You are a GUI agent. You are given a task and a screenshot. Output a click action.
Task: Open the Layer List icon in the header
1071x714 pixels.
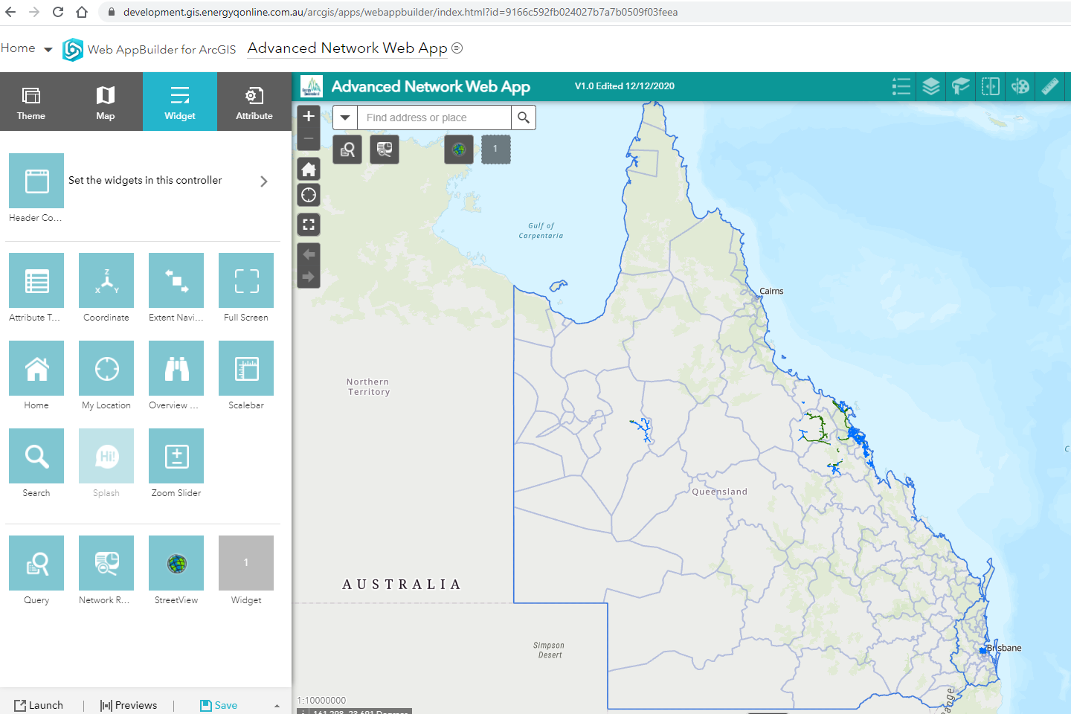click(x=930, y=86)
